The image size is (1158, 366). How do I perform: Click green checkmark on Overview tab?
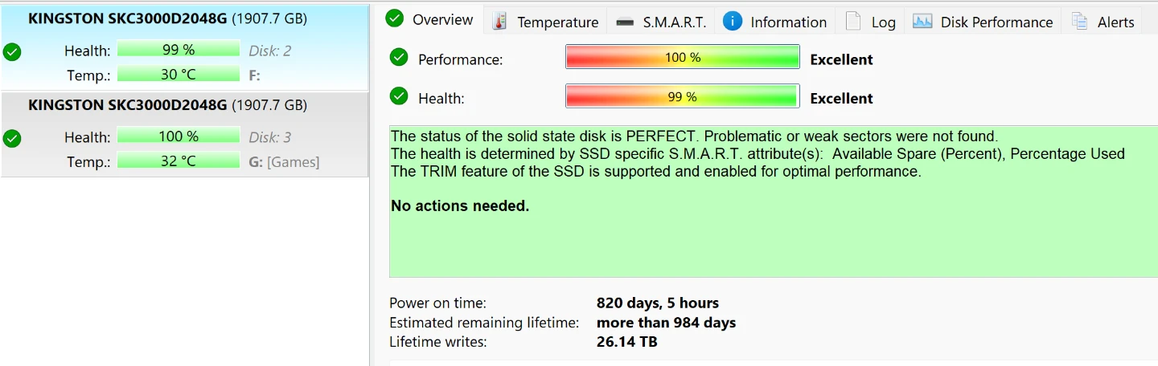394,18
